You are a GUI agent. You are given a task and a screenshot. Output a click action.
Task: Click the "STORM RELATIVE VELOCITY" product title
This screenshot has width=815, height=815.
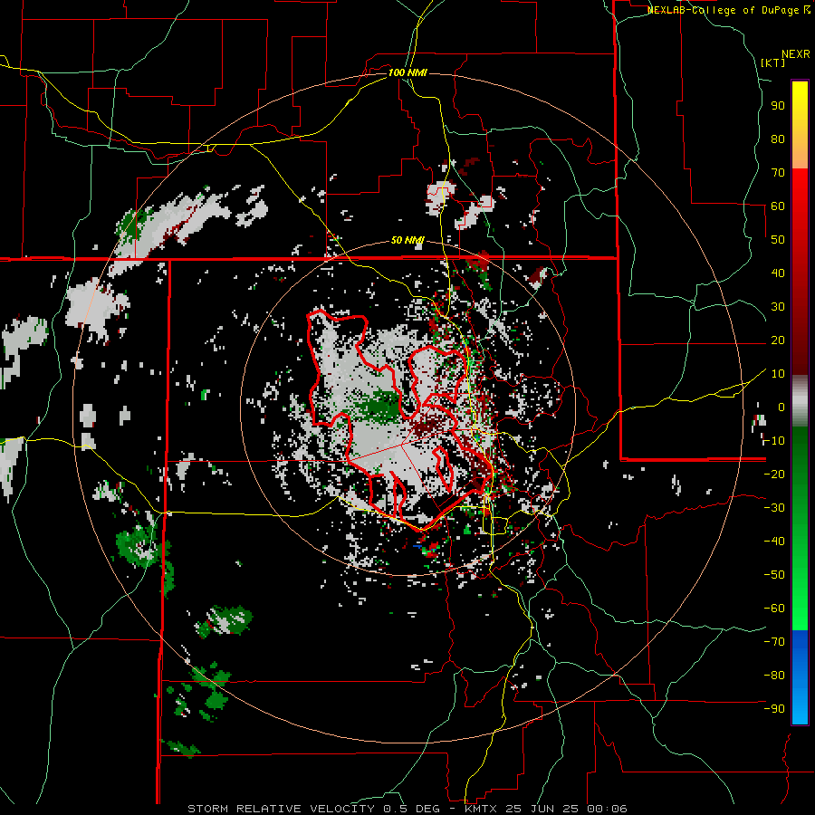point(281,809)
